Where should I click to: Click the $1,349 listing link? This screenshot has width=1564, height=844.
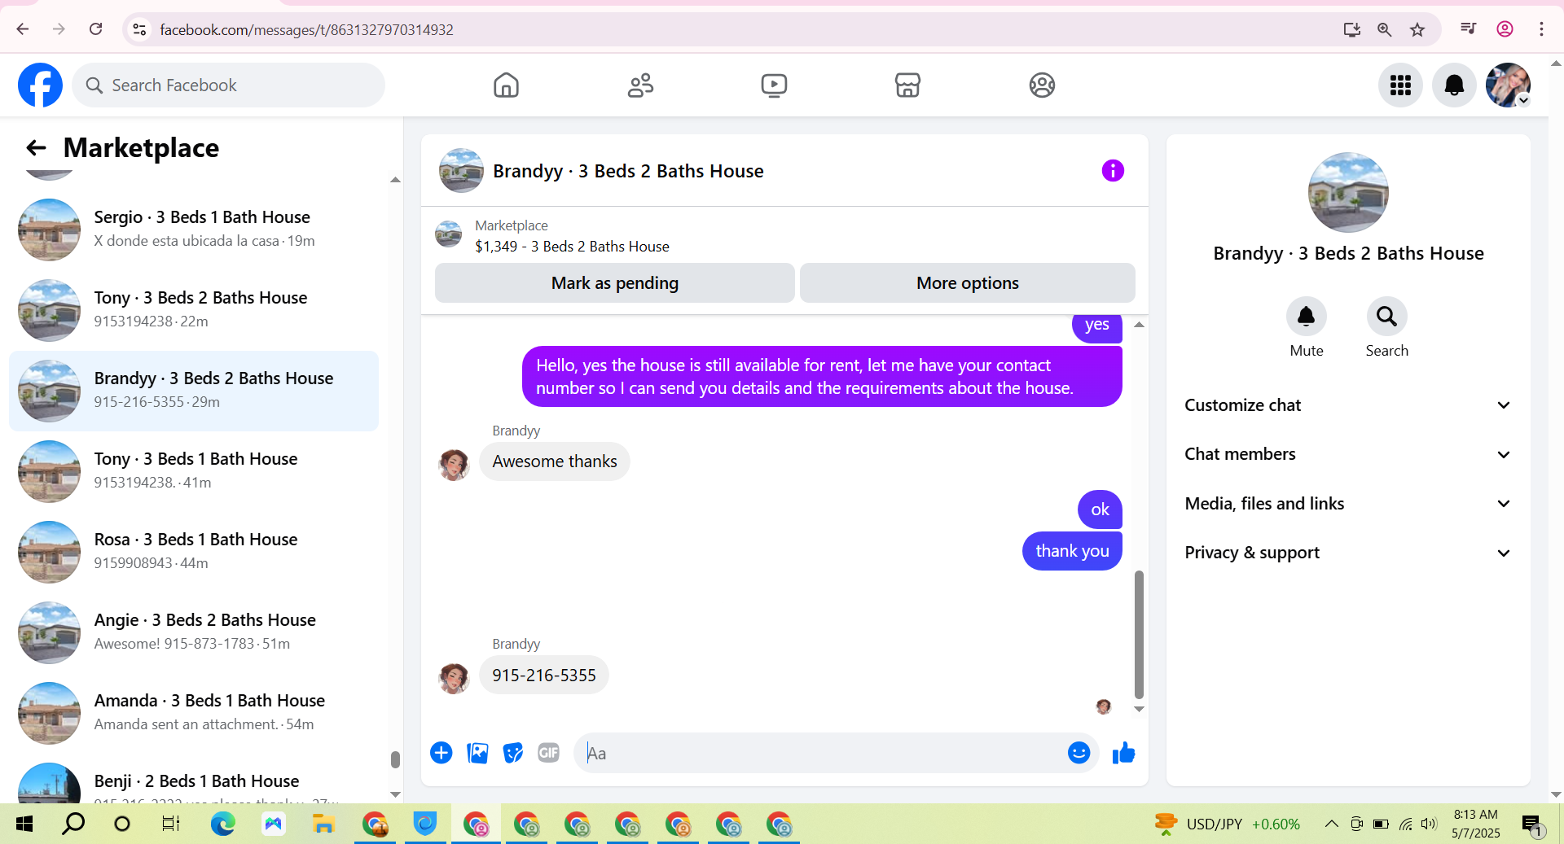(x=572, y=247)
